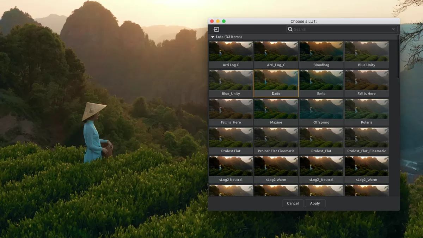This screenshot has width=423, height=238.
Task: Select the sLog2_Neutral LUT thumbnail
Action: (x=321, y=170)
